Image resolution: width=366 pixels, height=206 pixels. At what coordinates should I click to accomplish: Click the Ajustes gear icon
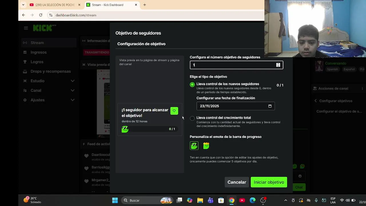tap(25, 100)
